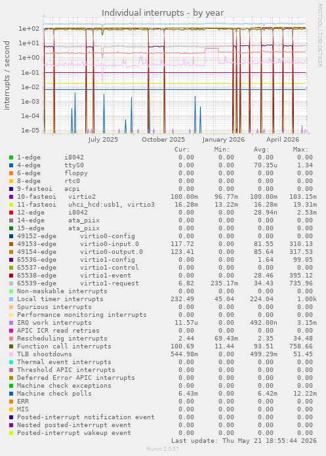
Task: Click the Posted-interrupt notification event label
Action: [86, 417]
